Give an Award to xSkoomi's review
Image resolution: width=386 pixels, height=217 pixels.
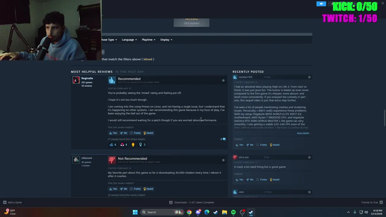coord(148,189)
